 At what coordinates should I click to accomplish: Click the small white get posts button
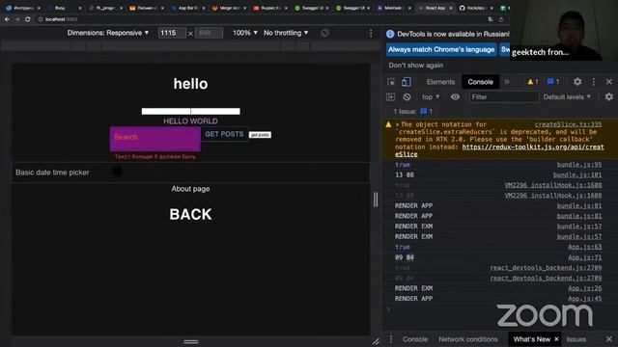point(260,135)
